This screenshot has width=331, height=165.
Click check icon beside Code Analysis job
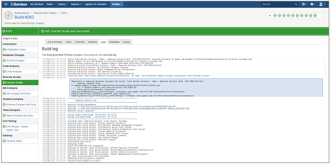coord(4,72)
